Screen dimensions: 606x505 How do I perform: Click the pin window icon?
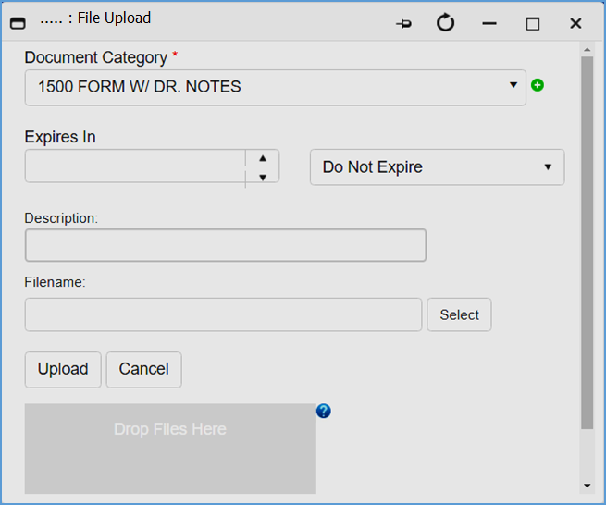click(x=403, y=24)
